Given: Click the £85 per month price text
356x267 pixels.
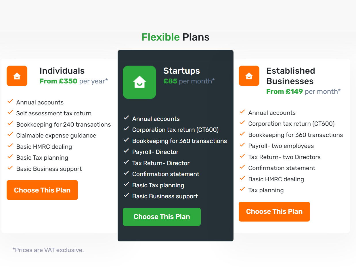Looking at the screenshot, I should coord(189,81).
